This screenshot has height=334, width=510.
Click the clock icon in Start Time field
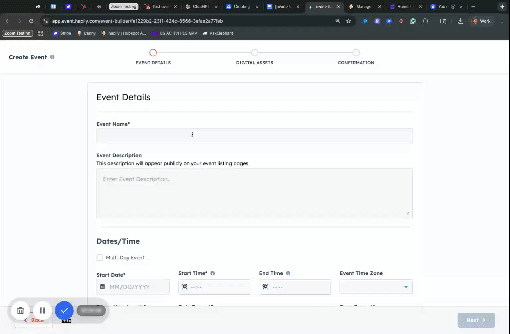tap(185, 287)
